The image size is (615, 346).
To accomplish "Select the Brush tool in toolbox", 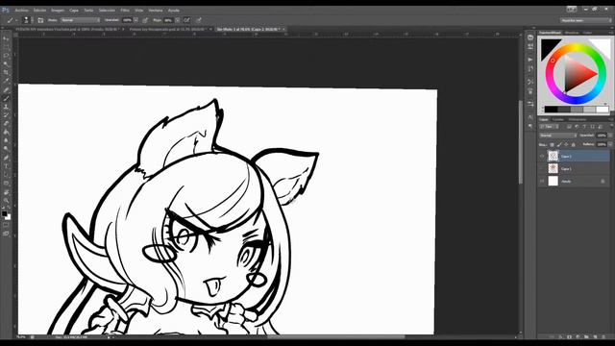I will pos(6,98).
